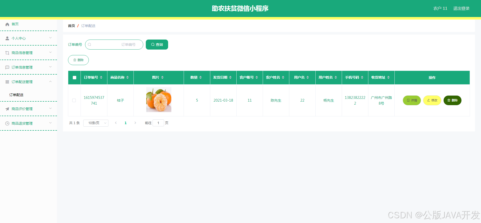The width and height of the screenshot is (481, 223).
Task: Click the outlined 删除 batch delete button
Action: (x=78, y=60)
